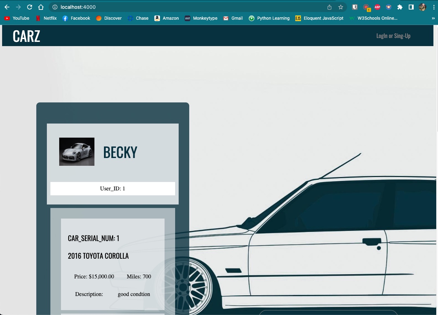Click the 2016 TOYOTA COROLLA title
This screenshot has height=315, width=438.
click(x=98, y=256)
